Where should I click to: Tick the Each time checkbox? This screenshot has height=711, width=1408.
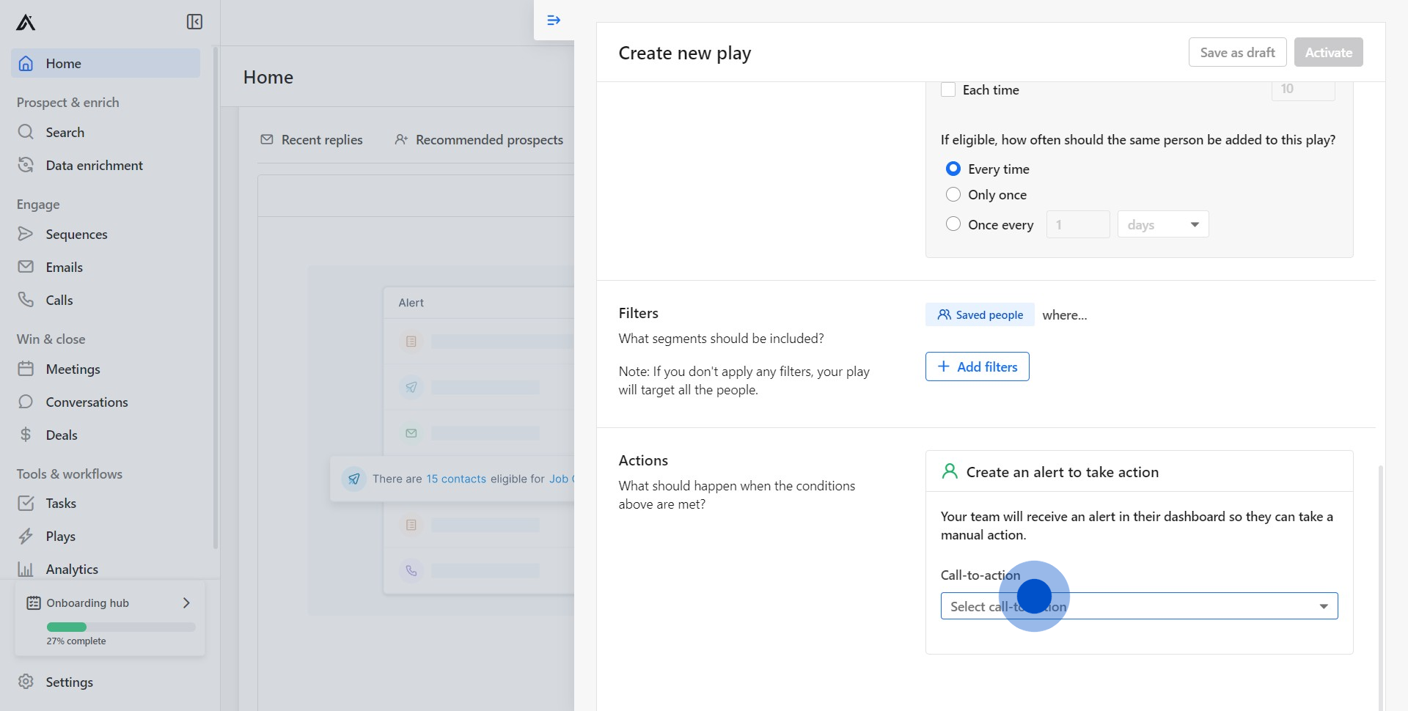[948, 89]
